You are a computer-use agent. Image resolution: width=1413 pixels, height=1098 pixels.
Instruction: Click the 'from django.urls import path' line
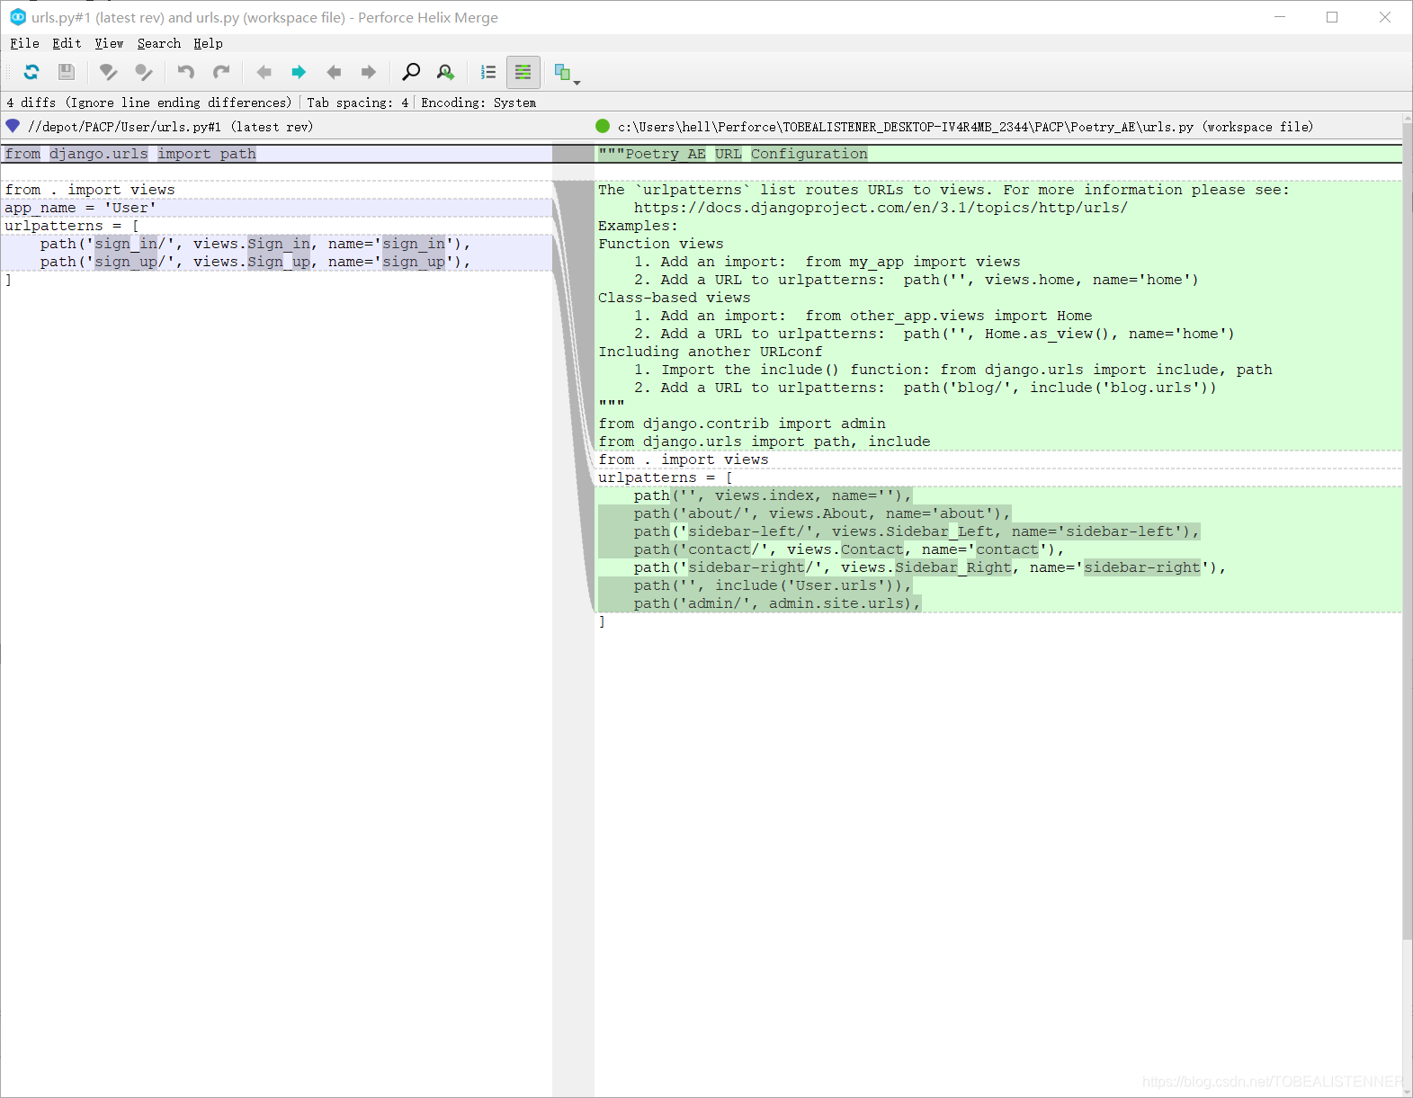coord(130,154)
